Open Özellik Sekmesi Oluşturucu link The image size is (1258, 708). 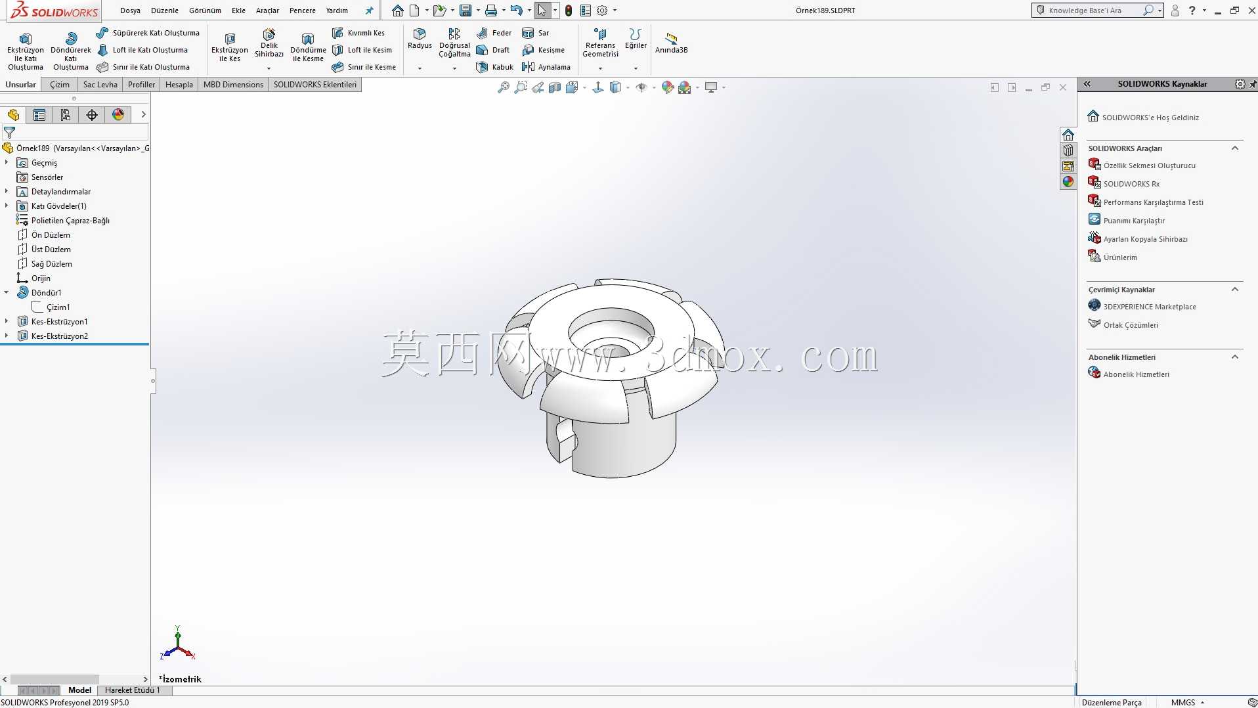1142,165
